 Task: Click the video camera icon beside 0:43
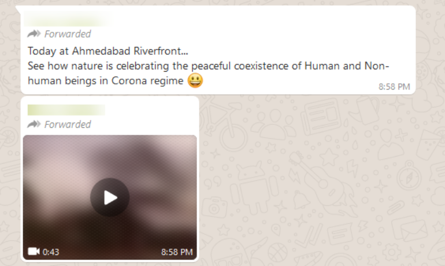(34, 252)
